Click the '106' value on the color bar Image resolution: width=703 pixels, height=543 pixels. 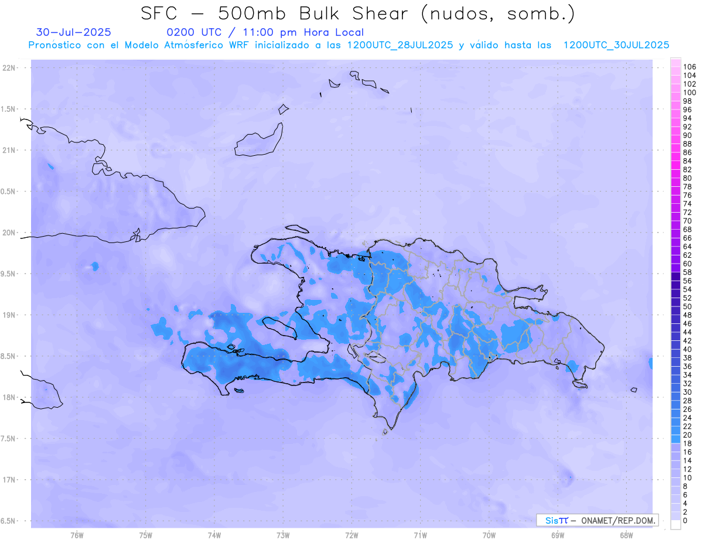[x=690, y=67]
